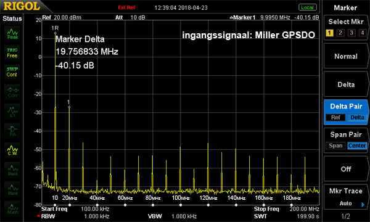Click the 100MHz axis label

coord(181,198)
